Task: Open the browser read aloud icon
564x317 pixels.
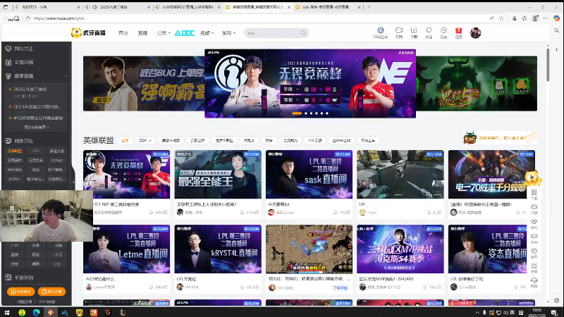Action: (491, 18)
